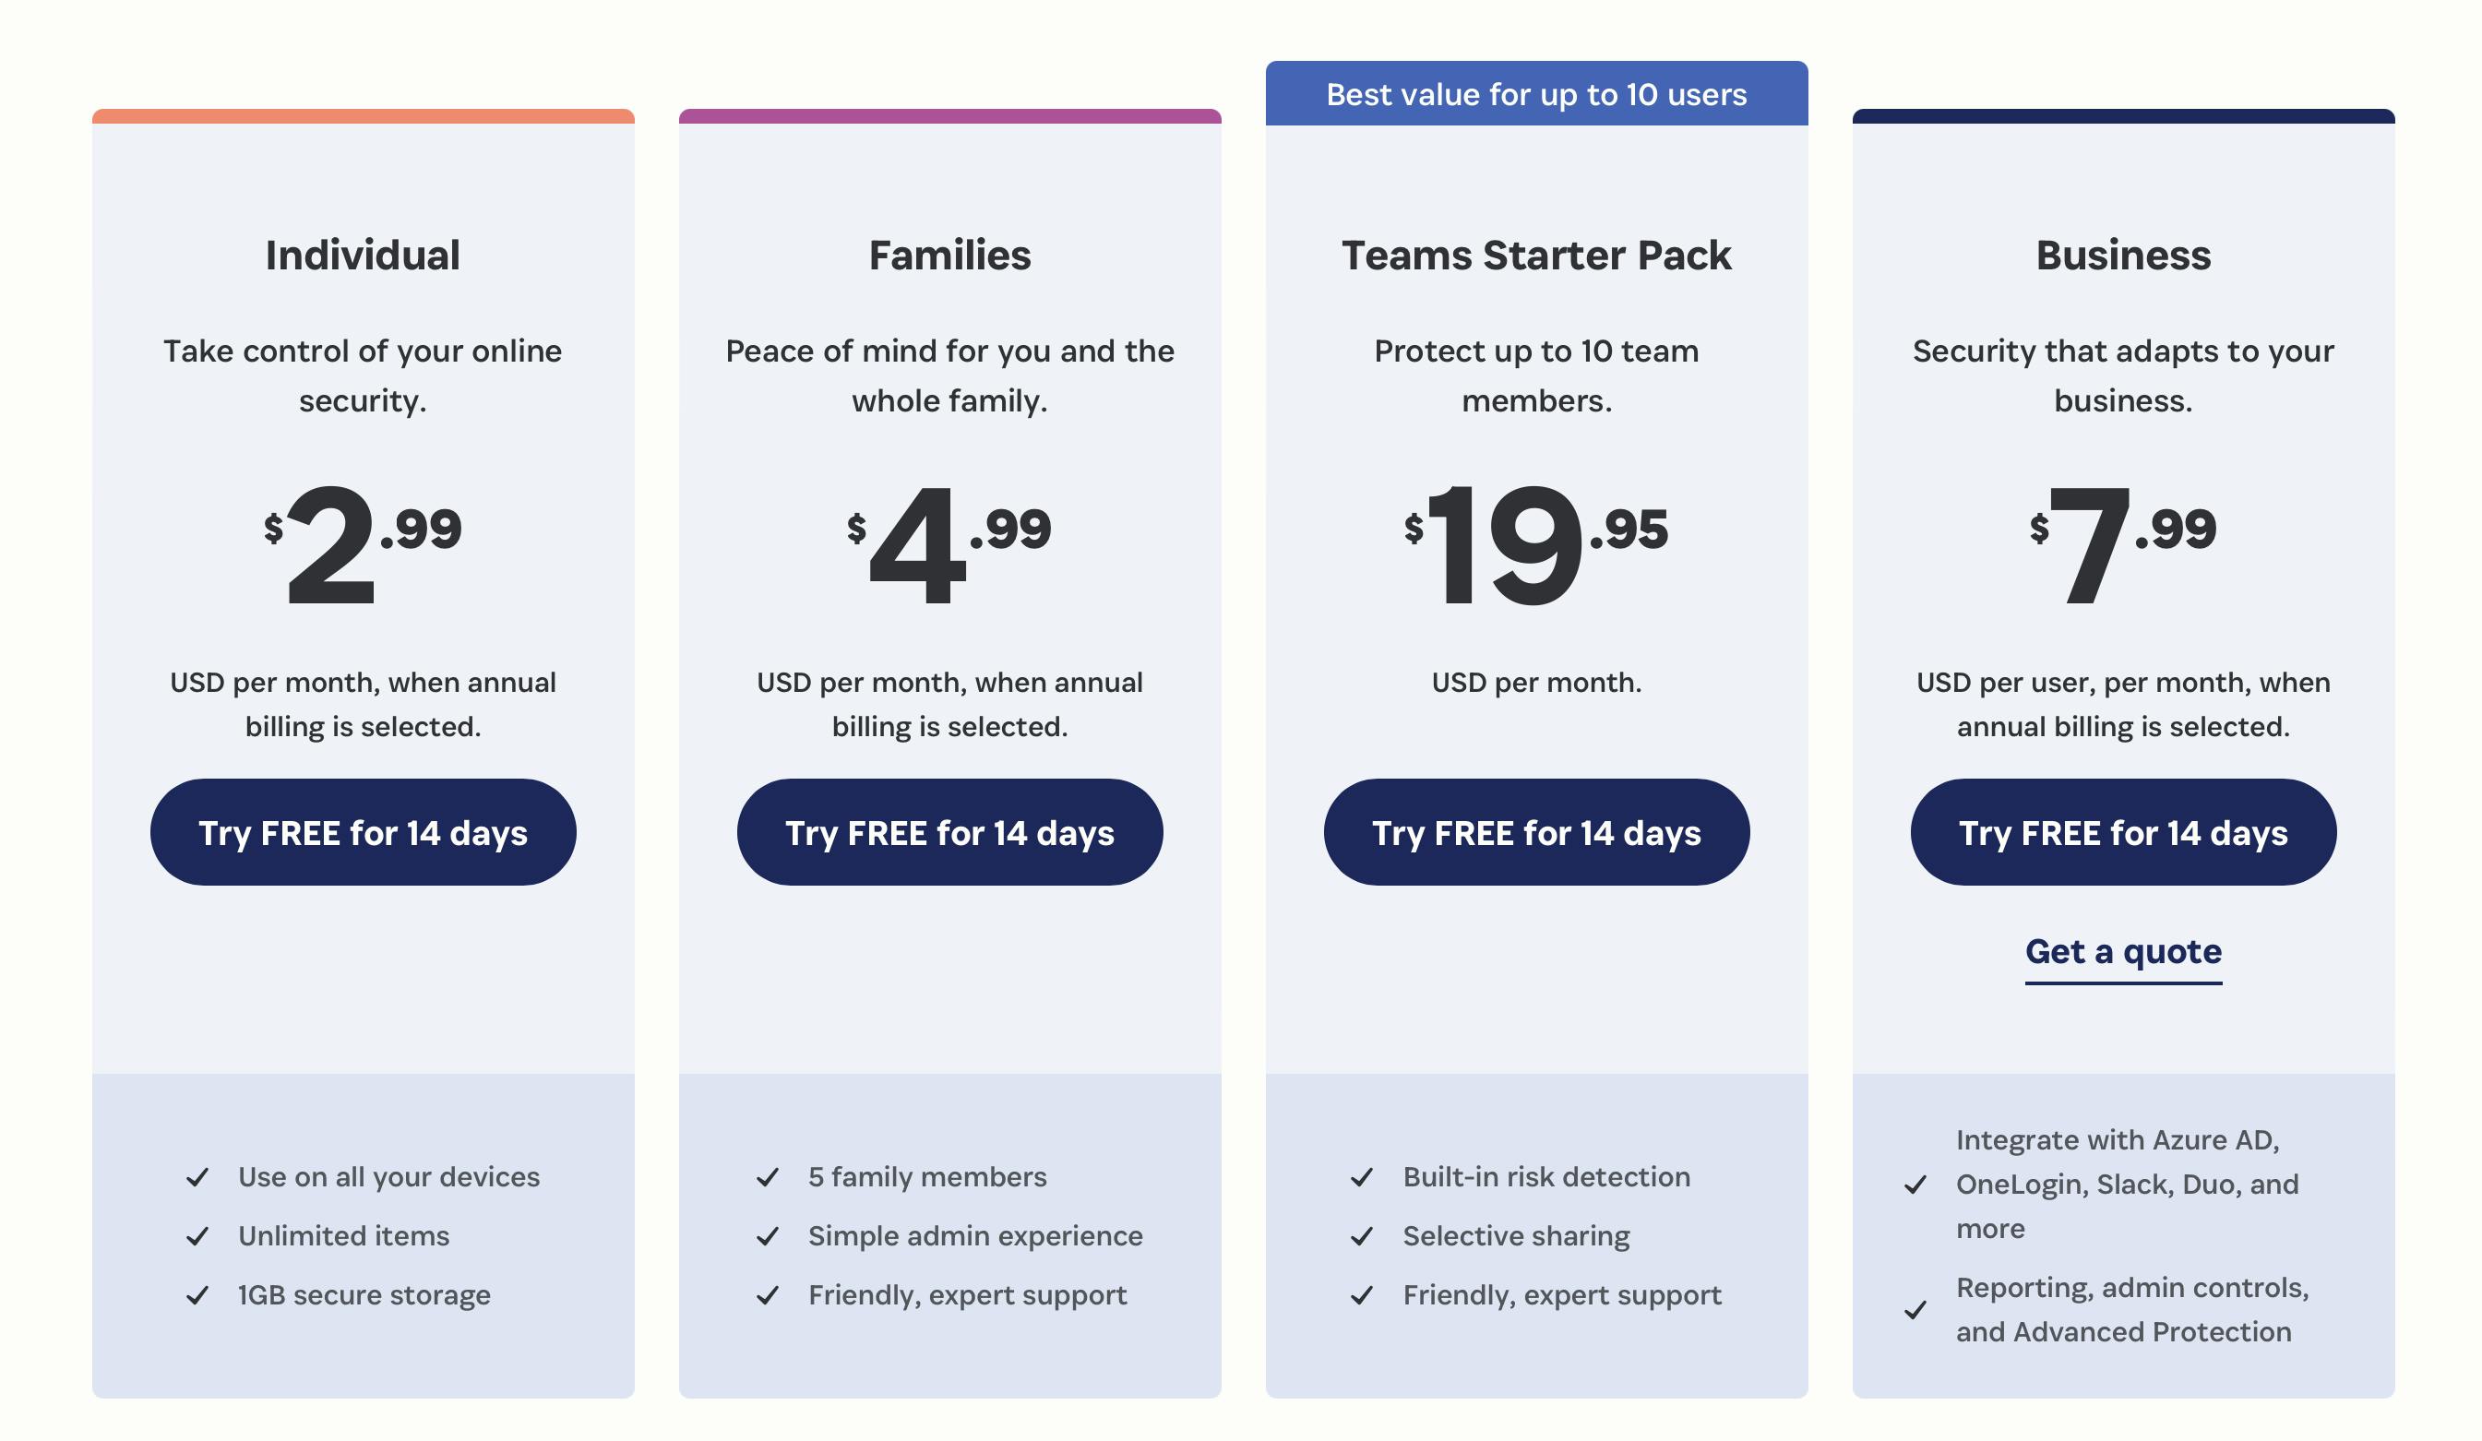Image resolution: width=2482 pixels, height=1441 pixels.
Task: Click the $4.99 Families price
Action: tap(949, 542)
